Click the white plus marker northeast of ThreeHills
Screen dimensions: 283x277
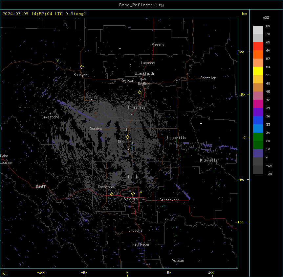click(201, 123)
